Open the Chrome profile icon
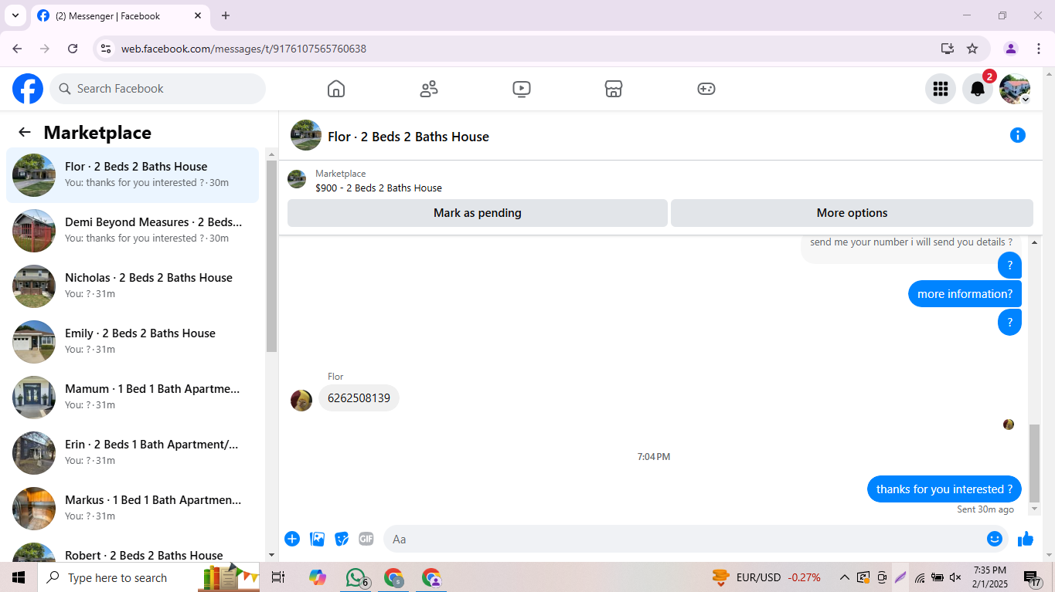The width and height of the screenshot is (1055, 592). pos(1011,49)
